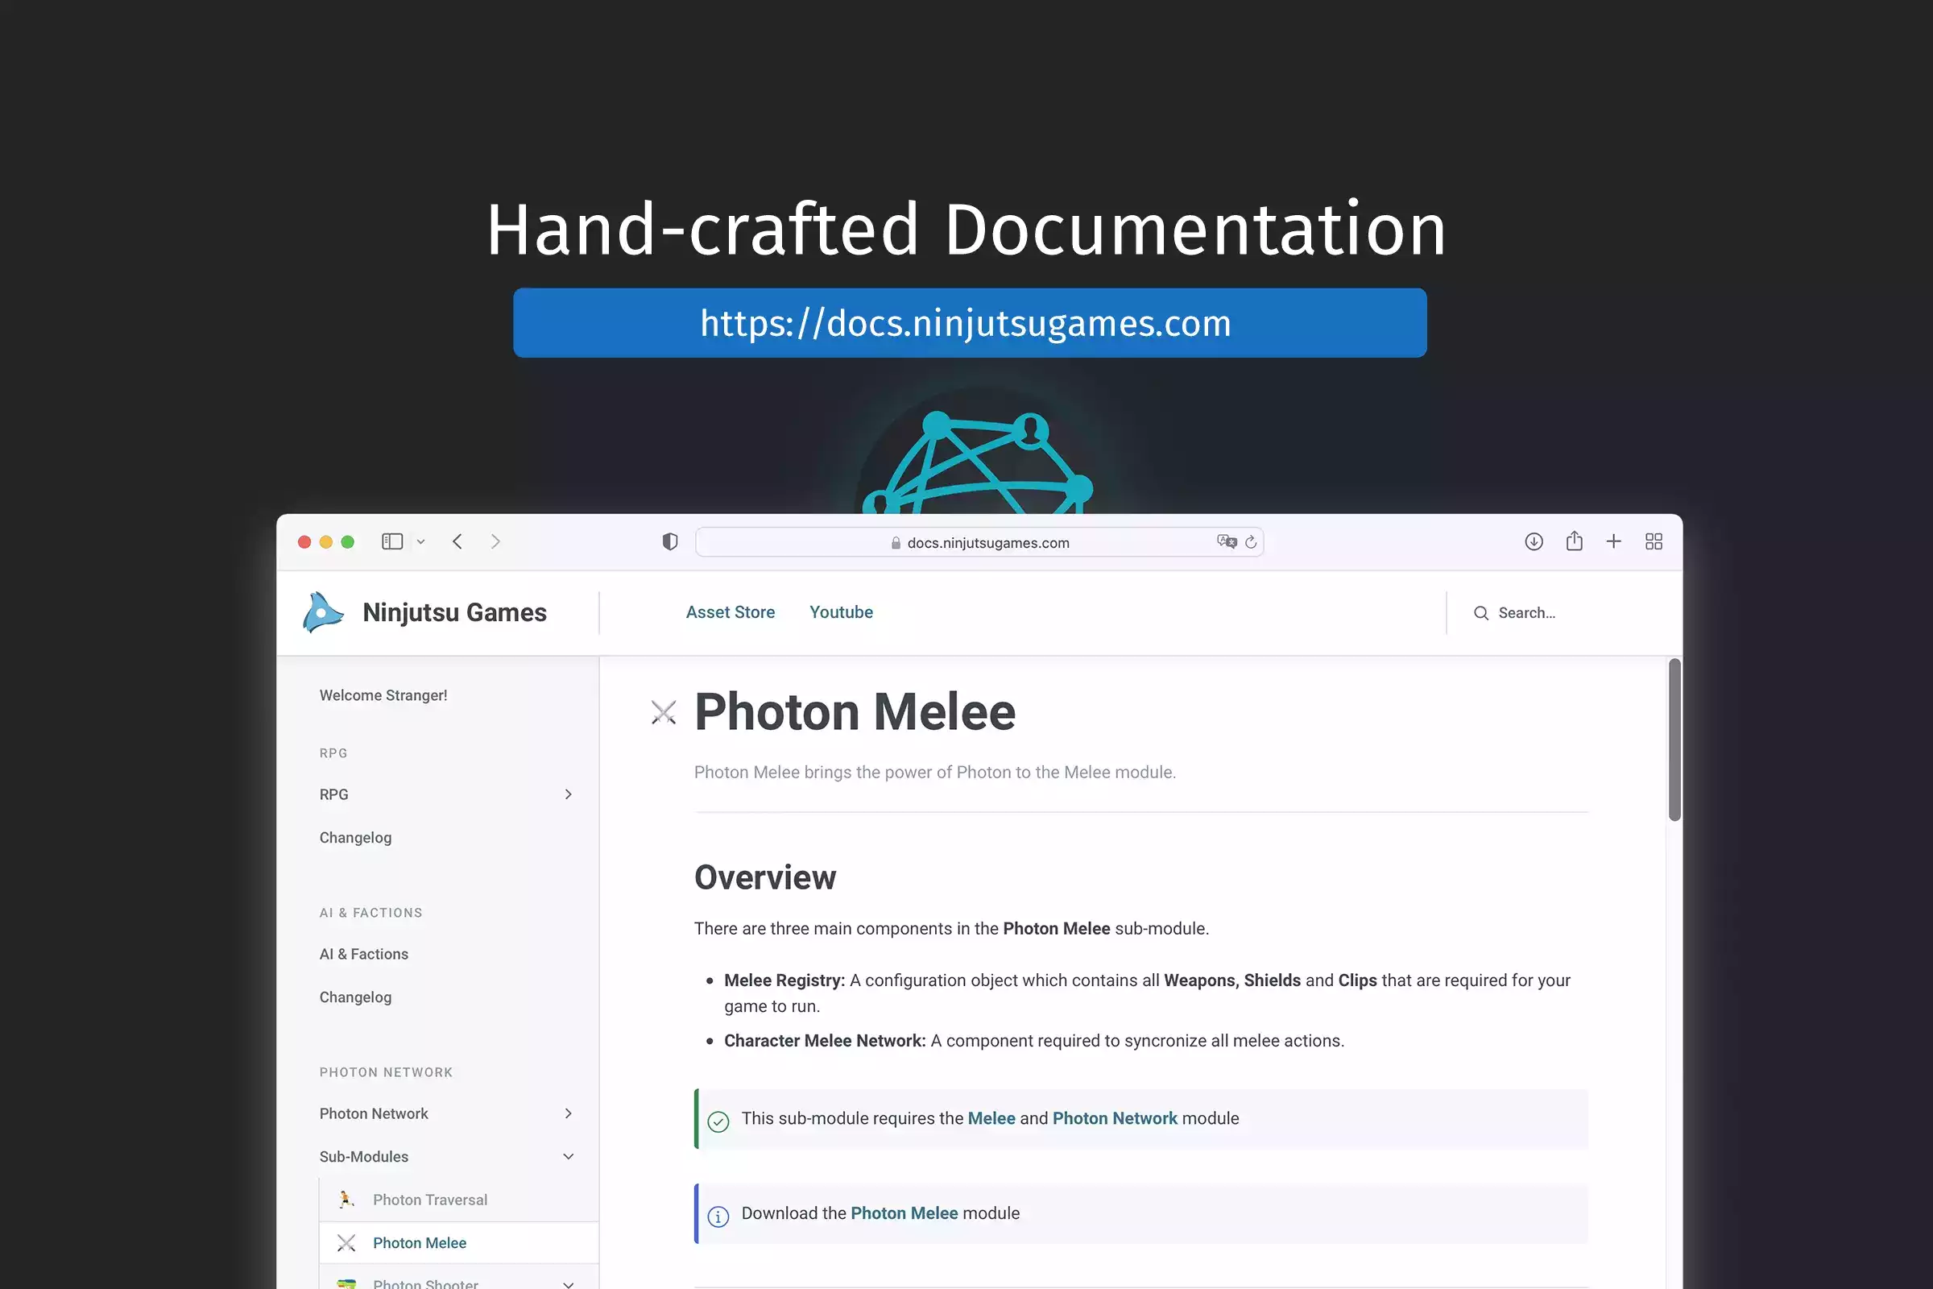1933x1289 pixels.
Task: Open the Asset Store nav link
Action: [730, 612]
